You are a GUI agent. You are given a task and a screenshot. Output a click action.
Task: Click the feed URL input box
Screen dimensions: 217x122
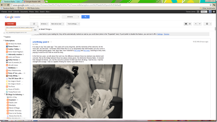click(19, 30)
